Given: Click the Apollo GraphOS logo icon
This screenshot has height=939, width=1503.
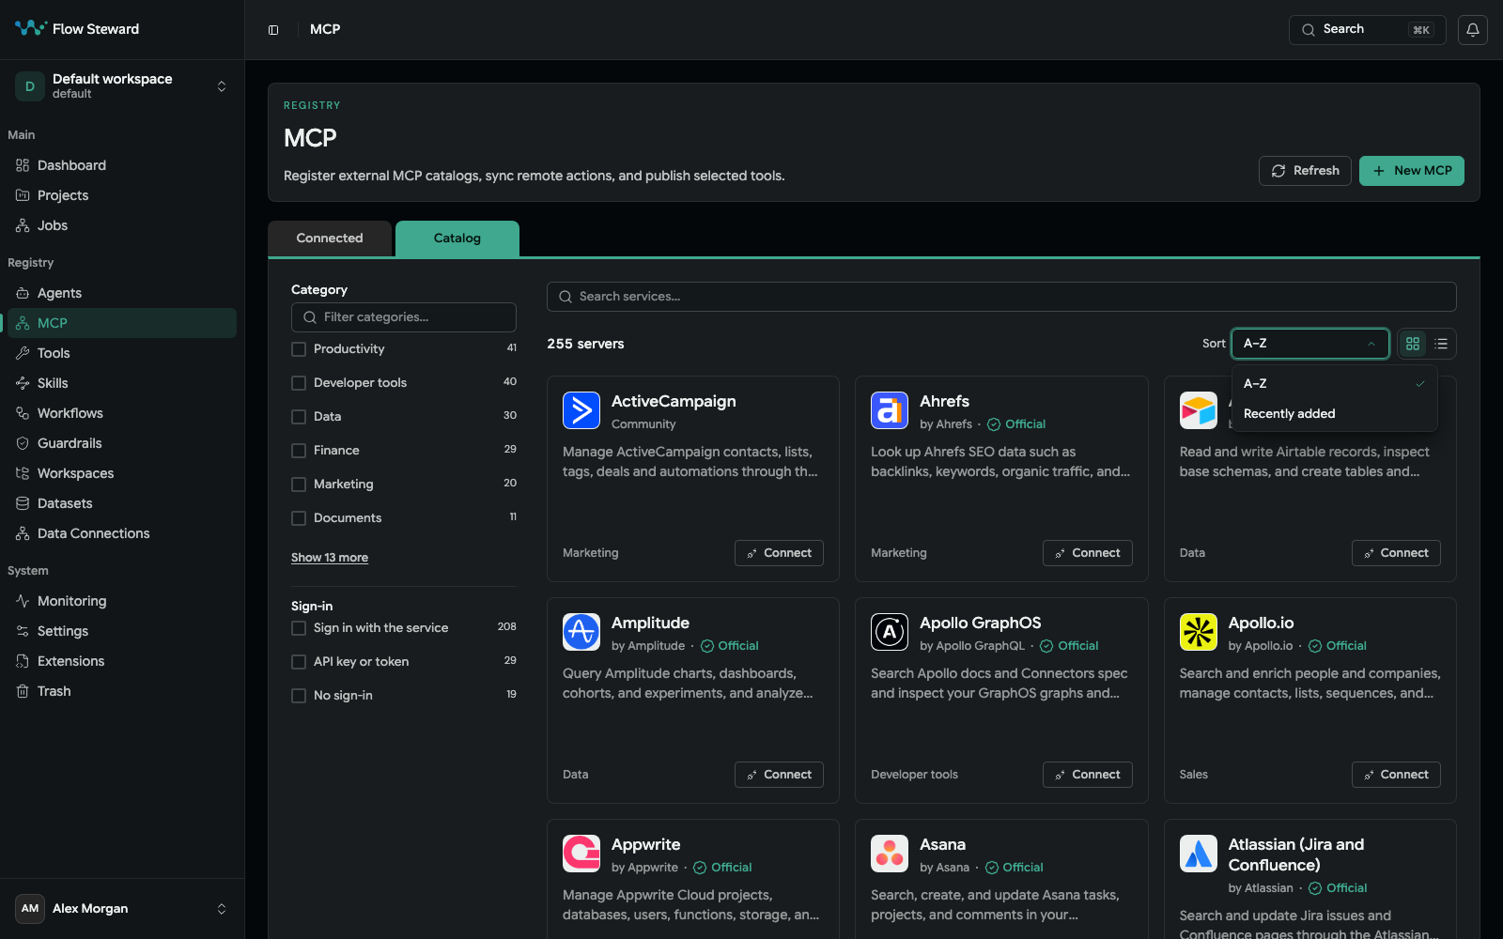Looking at the screenshot, I should point(890,632).
